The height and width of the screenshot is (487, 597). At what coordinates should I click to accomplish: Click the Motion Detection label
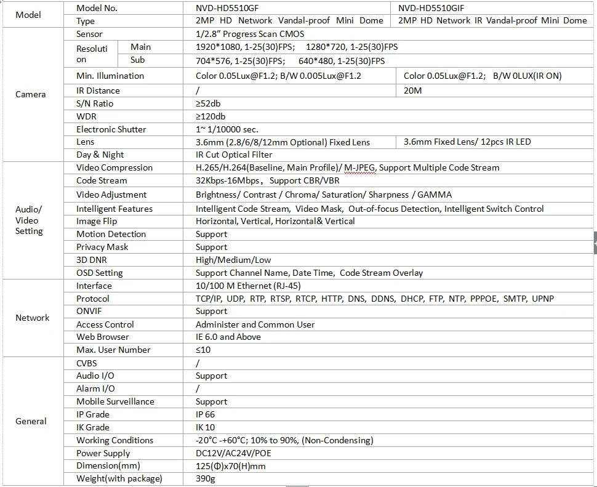pos(111,234)
